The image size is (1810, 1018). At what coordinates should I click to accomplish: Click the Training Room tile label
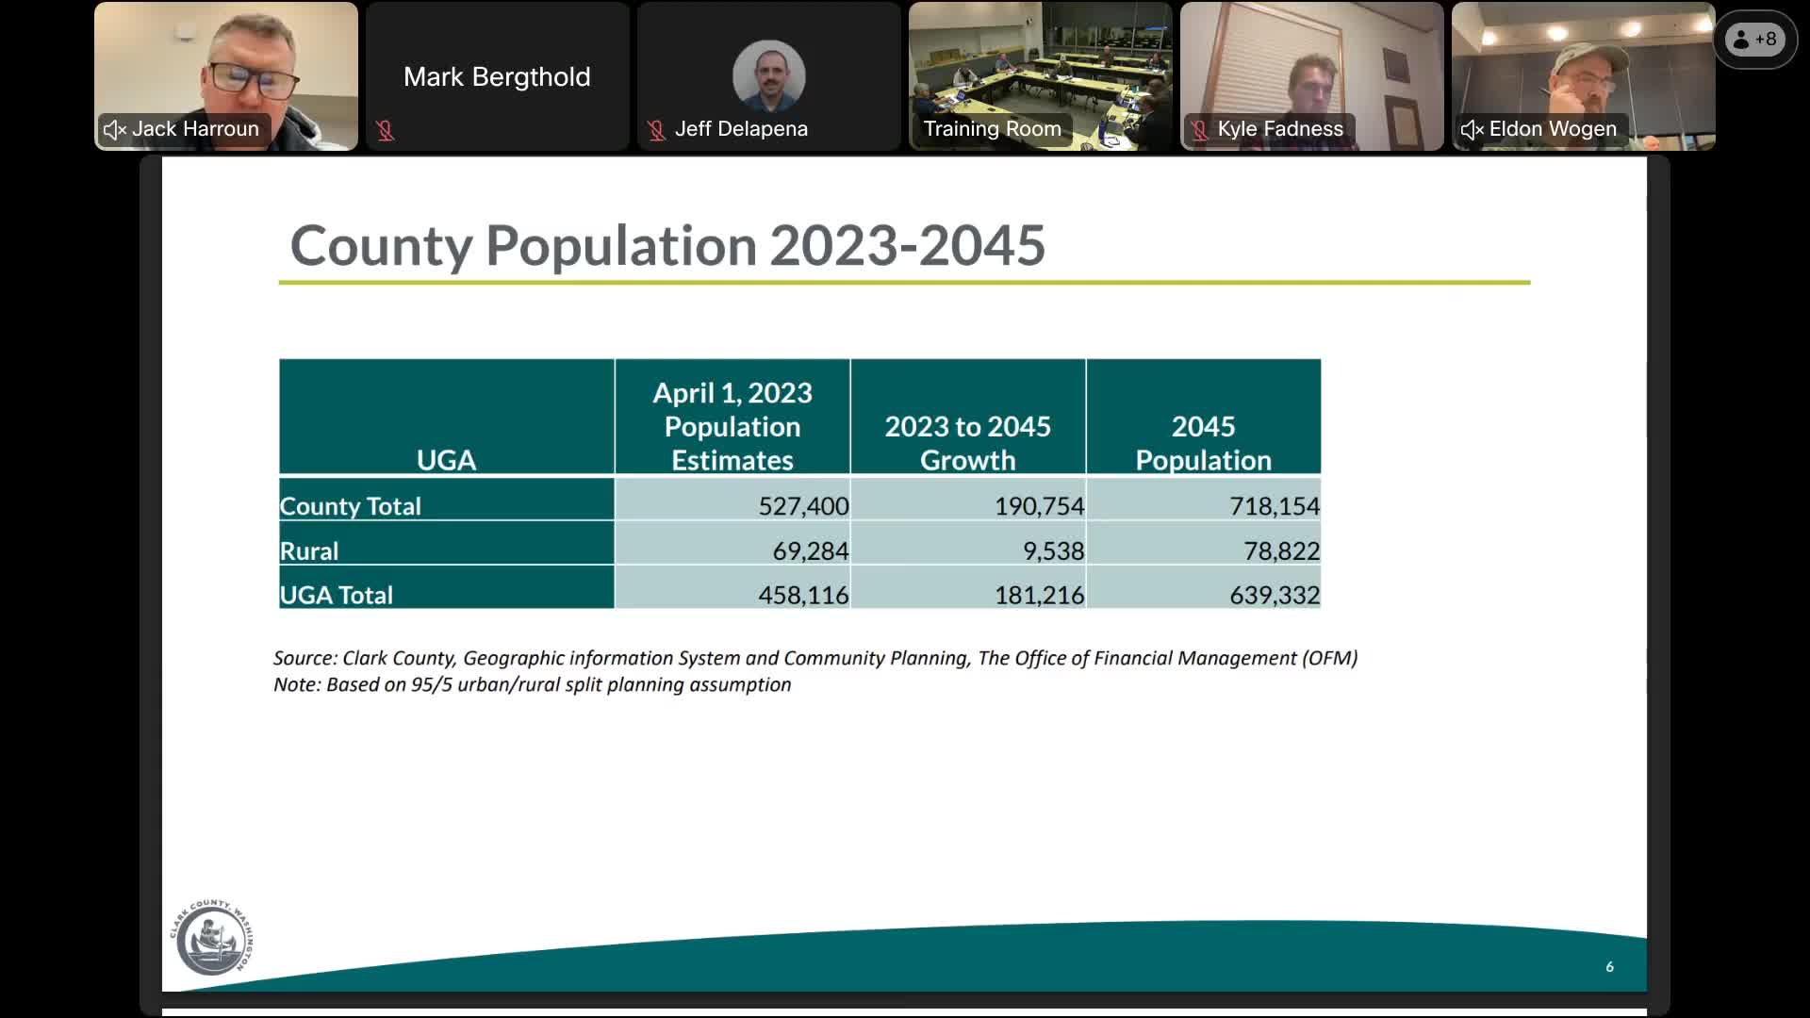click(x=991, y=129)
